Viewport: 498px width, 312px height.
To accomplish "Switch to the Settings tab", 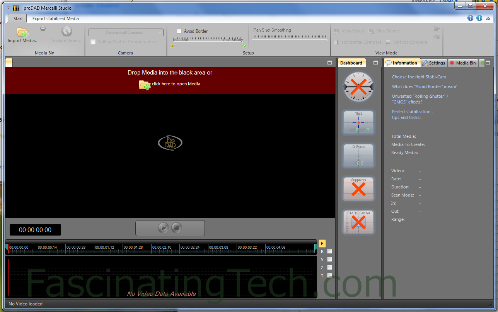I will [x=434, y=63].
